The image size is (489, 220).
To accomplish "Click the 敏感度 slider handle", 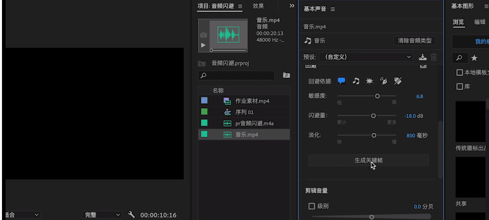I will point(377,96).
